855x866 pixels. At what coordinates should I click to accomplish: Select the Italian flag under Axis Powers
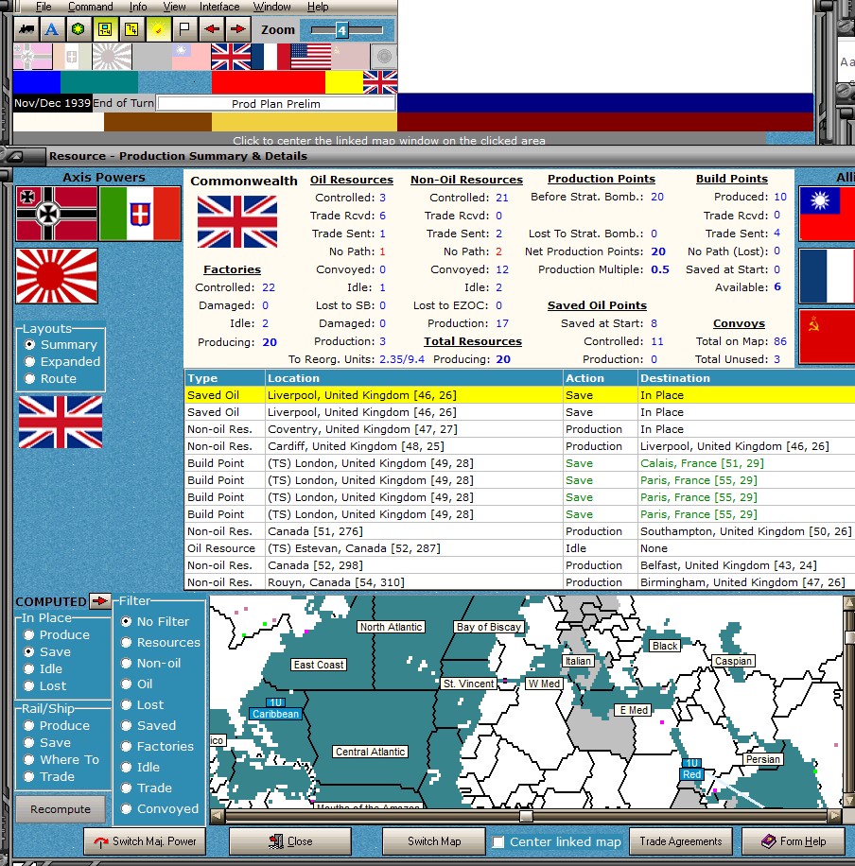(x=140, y=214)
